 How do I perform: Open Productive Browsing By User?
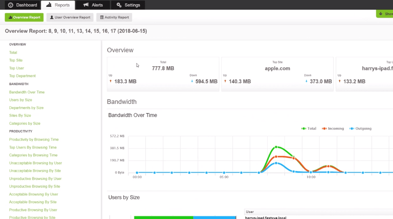tap(33, 210)
